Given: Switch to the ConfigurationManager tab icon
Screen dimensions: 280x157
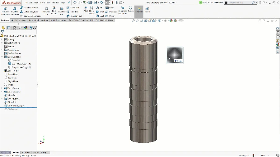Looking at the screenshot, I should (15, 28).
